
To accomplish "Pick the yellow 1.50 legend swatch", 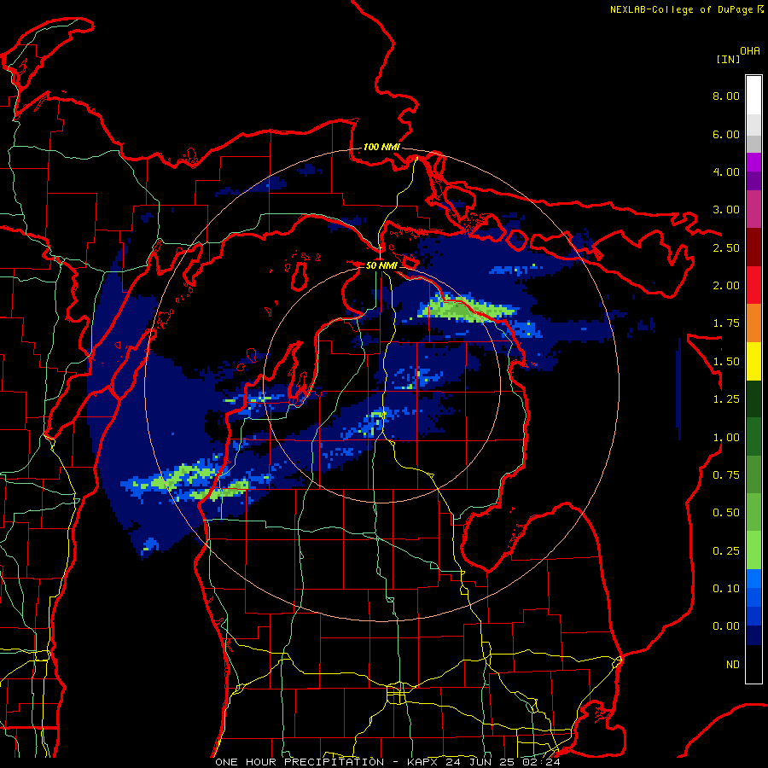I will 753,361.
